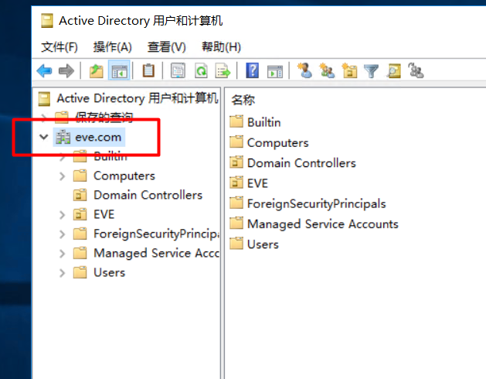Expand the ForeignSecurityPrincipals tree node
The image size is (486, 379).
(63, 234)
